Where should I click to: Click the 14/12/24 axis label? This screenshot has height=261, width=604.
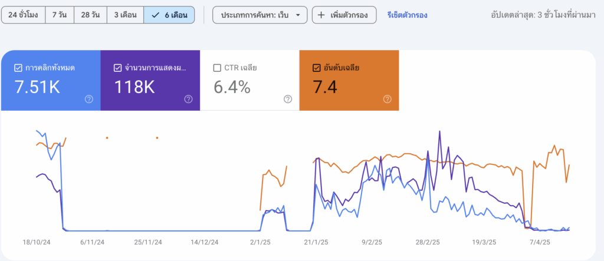tap(205, 242)
